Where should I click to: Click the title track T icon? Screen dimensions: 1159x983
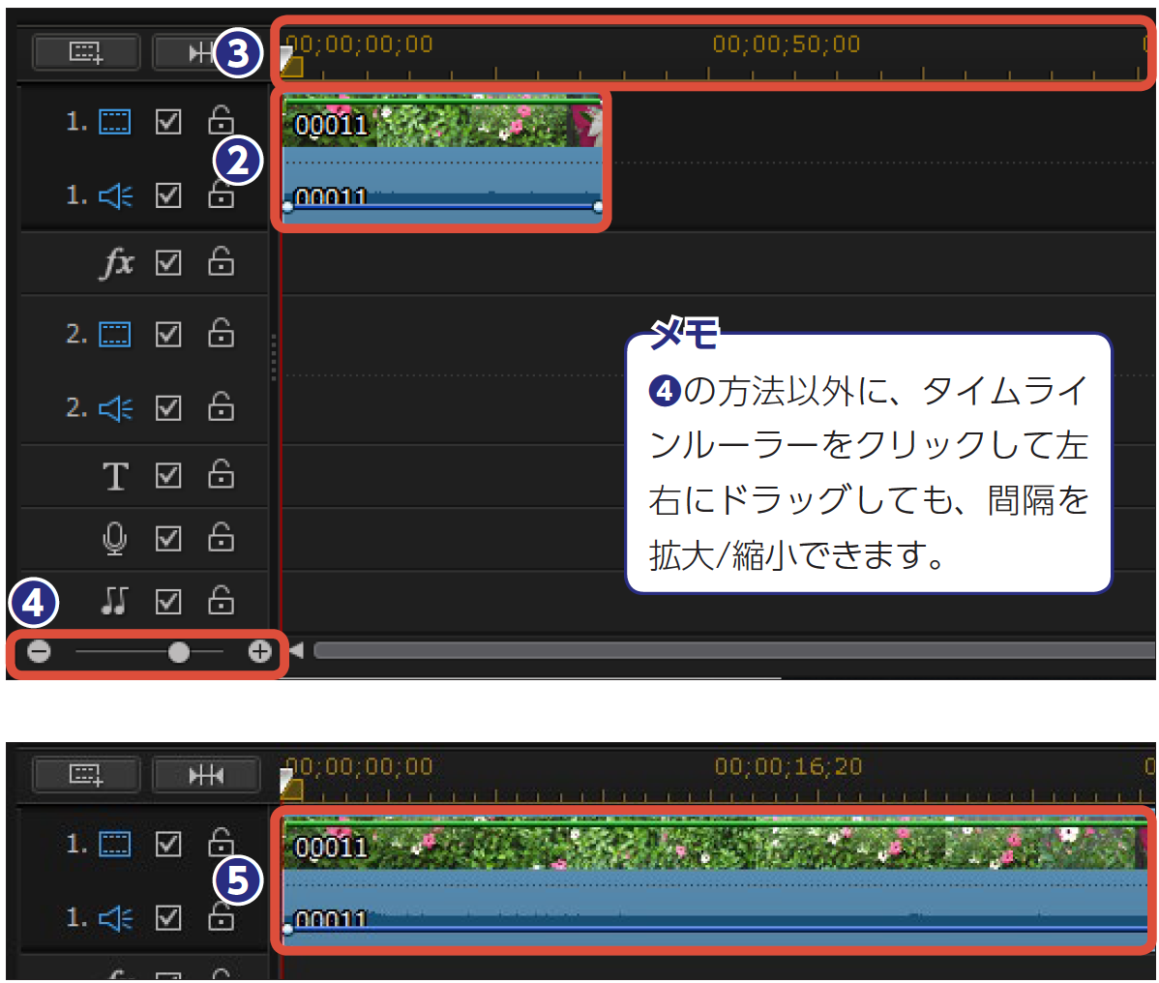coord(115,476)
